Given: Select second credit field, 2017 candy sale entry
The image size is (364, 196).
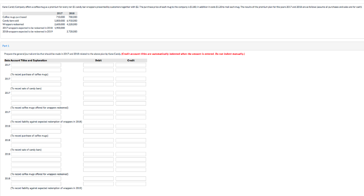Looking at the screenshot, I should pos(131,84).
